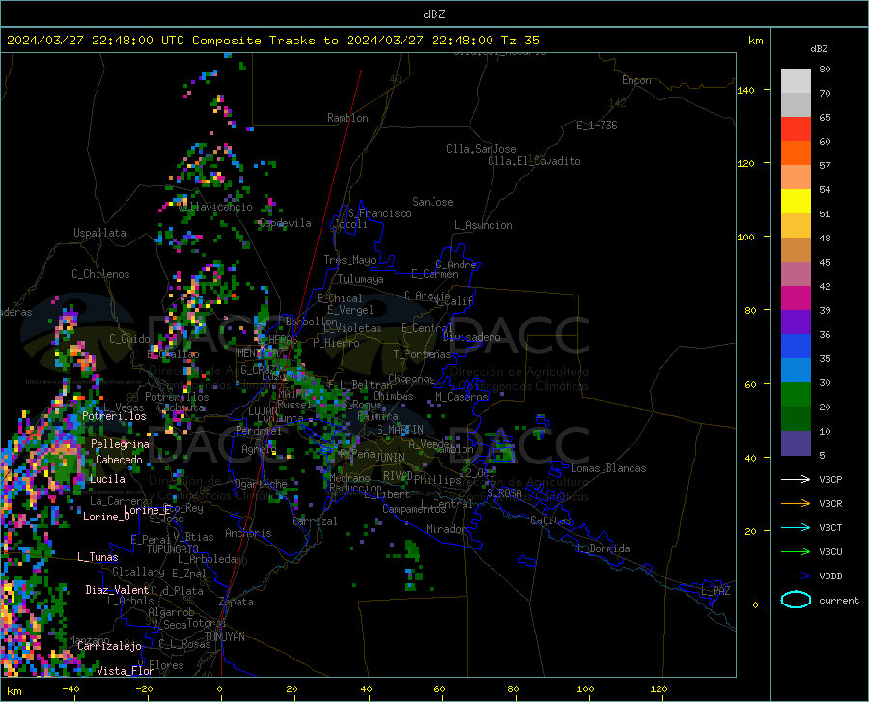Pick the bright yellow swatch below 54 dBZ
Image resolution: width=869 pixels, height=702 pixels.
click(x=796, y=202)
